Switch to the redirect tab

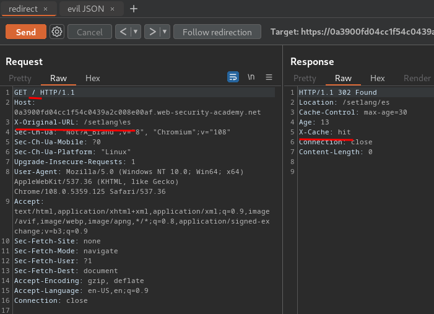point(24,9)
